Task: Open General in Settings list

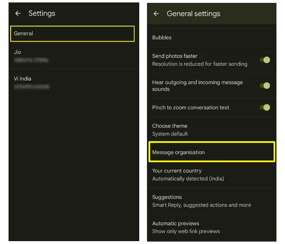Action: pos(72,34)
